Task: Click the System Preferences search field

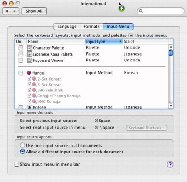Action: click(161, 11)
